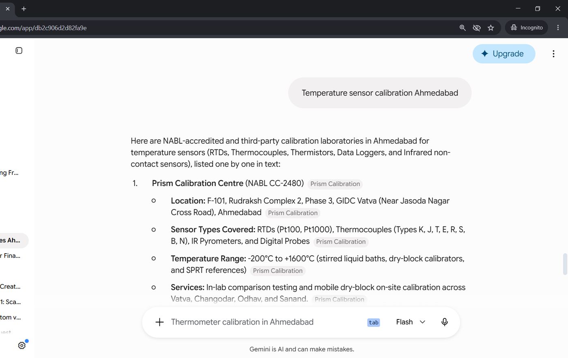The image size is (568, 358).
Task: Click the microphone voice input icon
Action: (x=445, y=322)
